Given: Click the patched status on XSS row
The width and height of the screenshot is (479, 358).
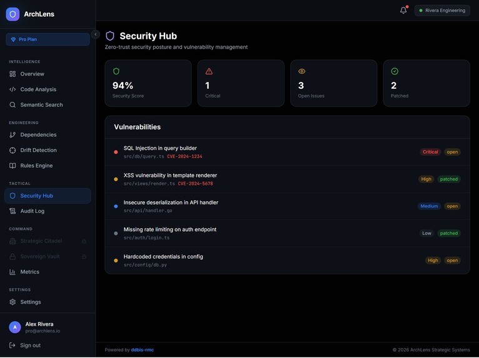Looking at the screenshot, I should (449, 179).
